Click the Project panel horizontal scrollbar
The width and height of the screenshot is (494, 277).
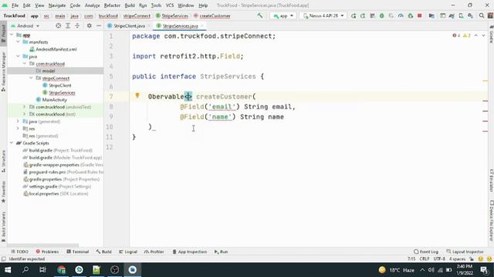point(43,245)
